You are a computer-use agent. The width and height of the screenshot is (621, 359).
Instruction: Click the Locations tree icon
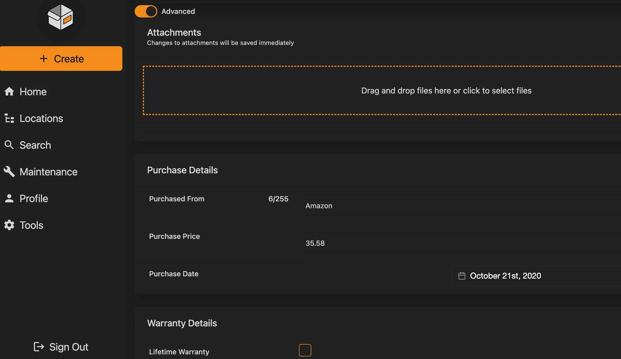[9, 118]
